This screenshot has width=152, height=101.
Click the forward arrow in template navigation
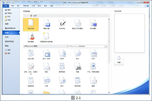[27, 16]
